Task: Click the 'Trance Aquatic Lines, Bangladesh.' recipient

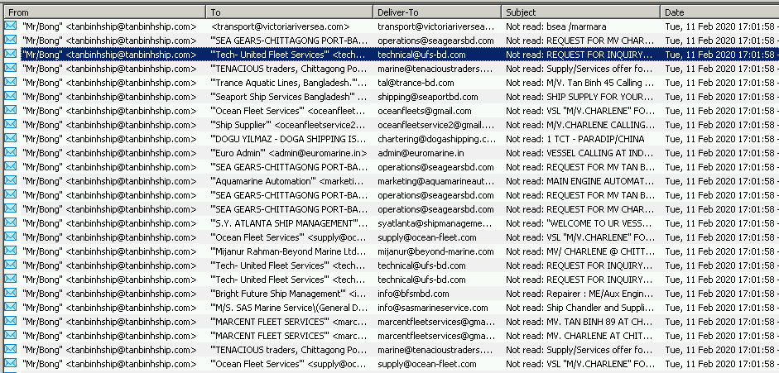Action: coord(289,83)
